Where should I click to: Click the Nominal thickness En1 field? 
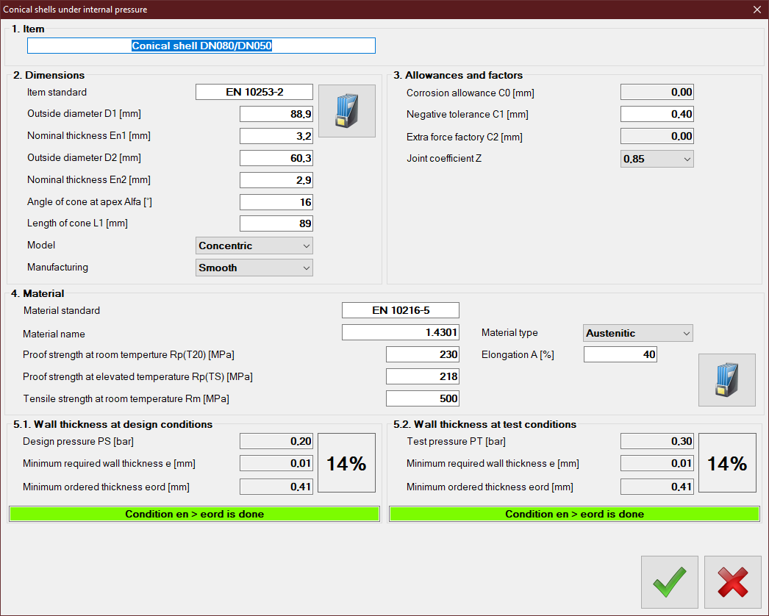click(x=276, y=136)
